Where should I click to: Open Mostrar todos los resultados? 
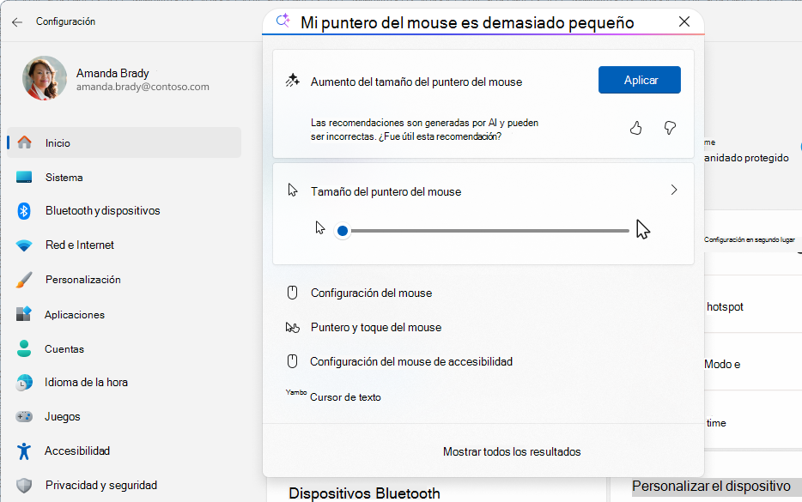coord(512,451)
